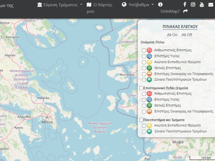
Task: Click the share arrow icon
Action: (x=185, y=11)
